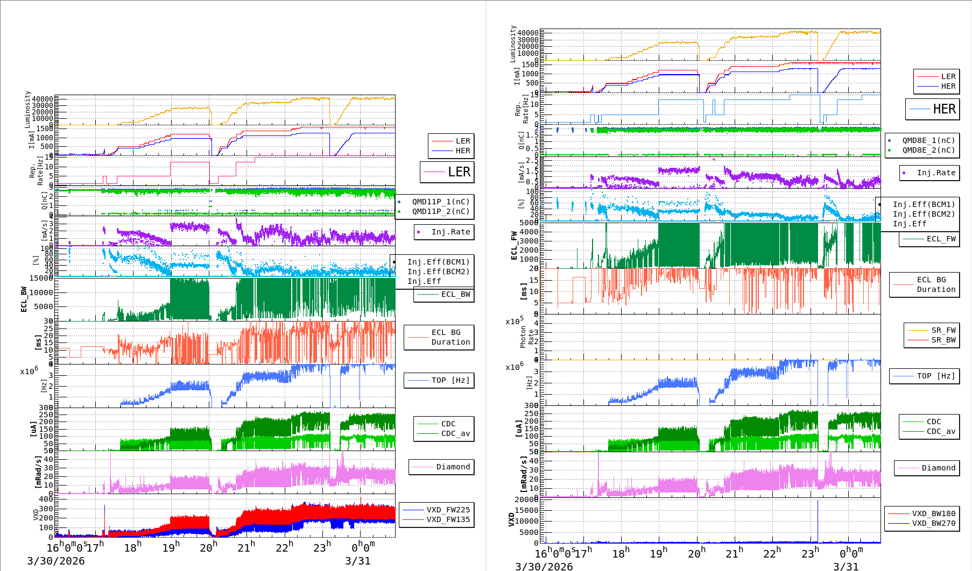Click the red LER legend line in right panel

927,77
